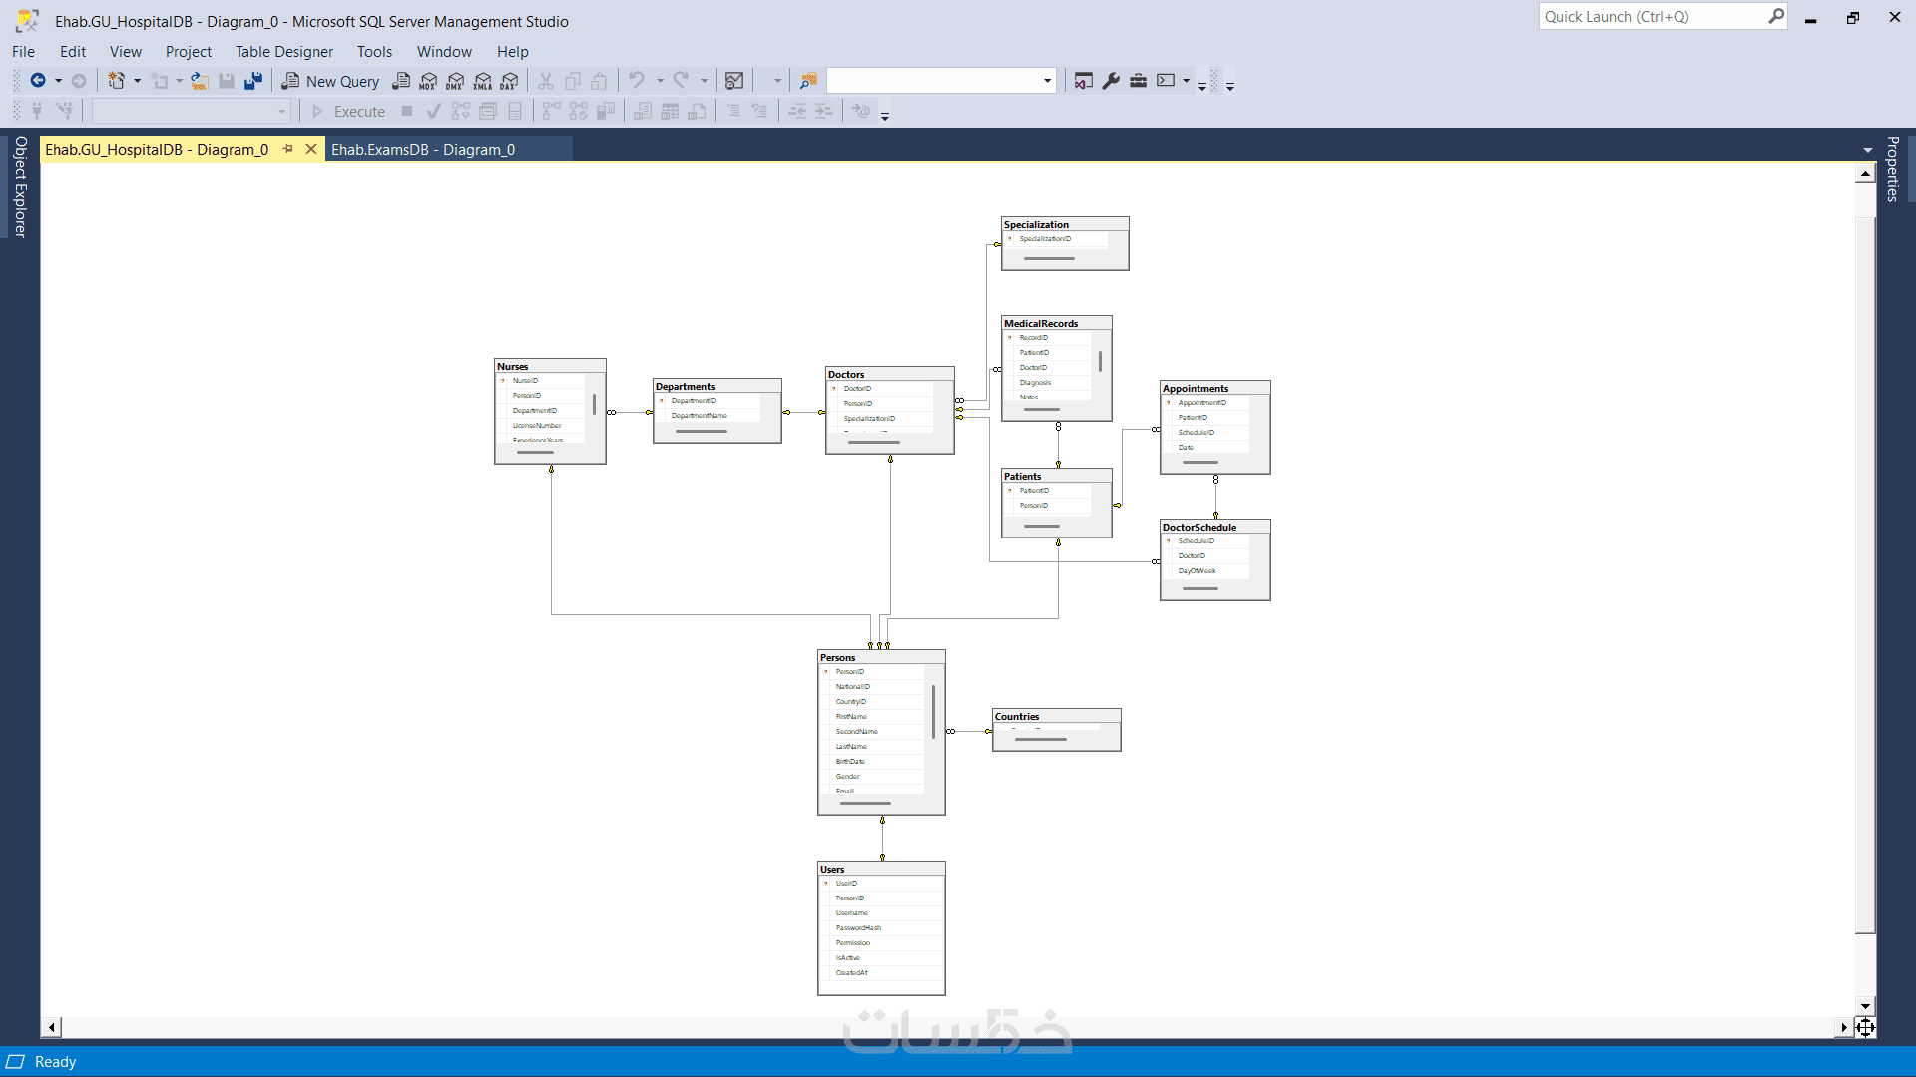Click the XMLA Query icon
Viewport: 1916px width, 1077px height.
[483, 81]
